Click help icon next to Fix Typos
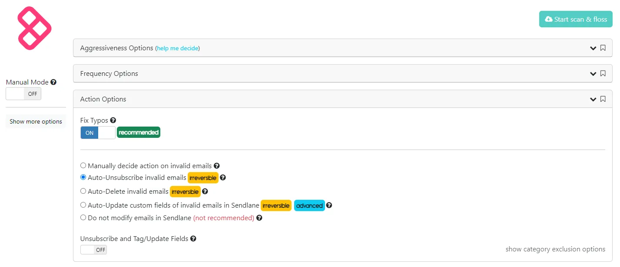 113,120
